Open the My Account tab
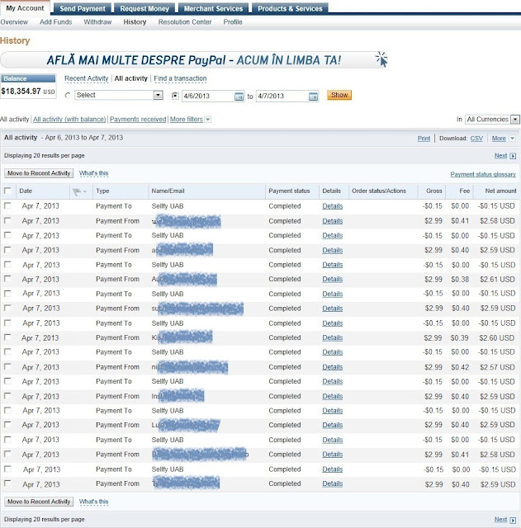Viewport: 521px width, 528px height. (x=25, y=7)
